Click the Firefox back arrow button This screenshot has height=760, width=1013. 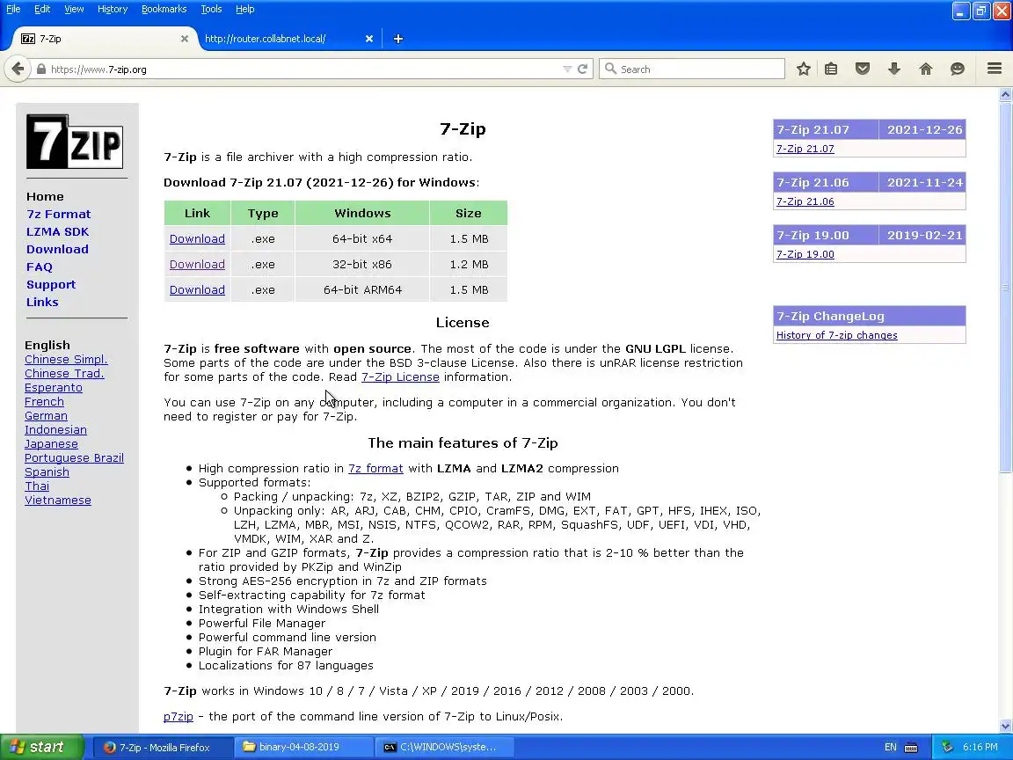click(18, 69)
